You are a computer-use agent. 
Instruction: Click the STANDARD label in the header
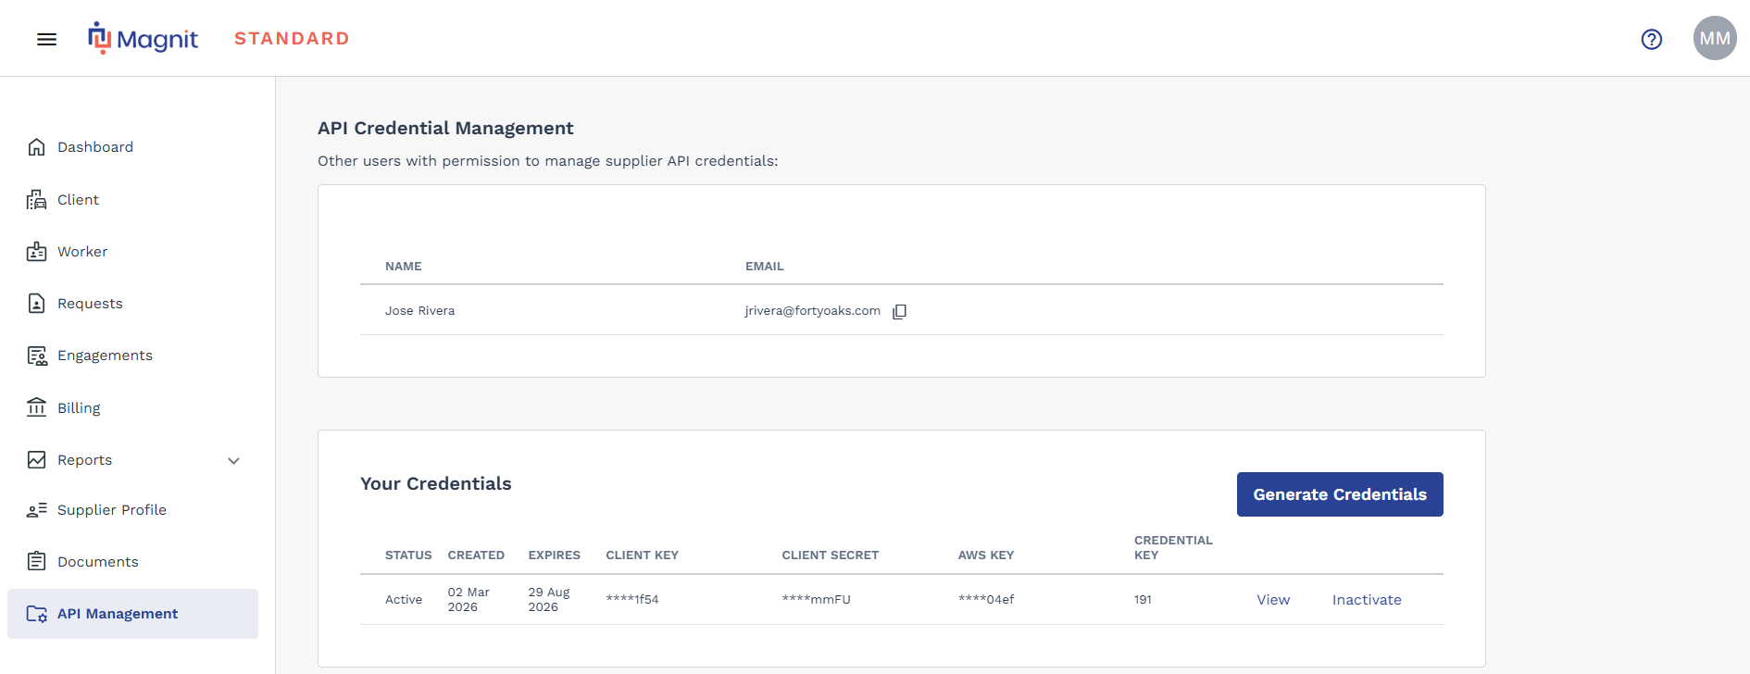pyautogui.click(x=292, y=39)
